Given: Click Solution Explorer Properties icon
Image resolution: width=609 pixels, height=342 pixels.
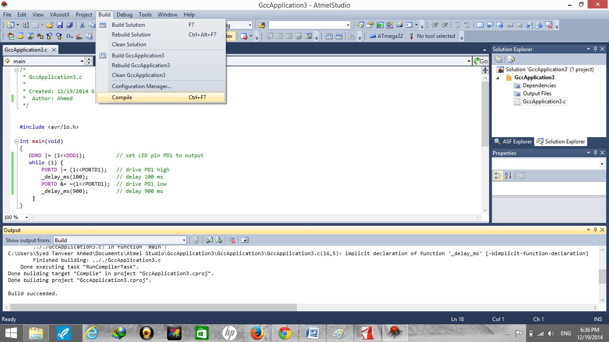Looking at the screenshot, I should point(499,59).
